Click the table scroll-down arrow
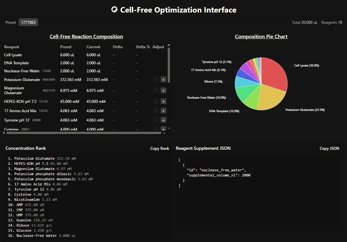This screenshot has width=347, height=242. pyautogui.click(x=169, y=128)
